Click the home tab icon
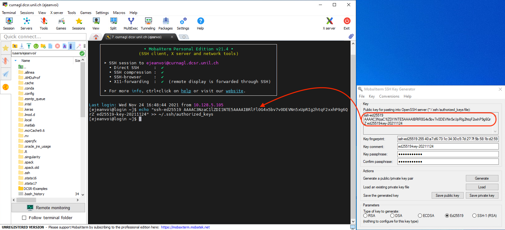The width and height of the screenshot is (505, 230). (x=96, y=37)
